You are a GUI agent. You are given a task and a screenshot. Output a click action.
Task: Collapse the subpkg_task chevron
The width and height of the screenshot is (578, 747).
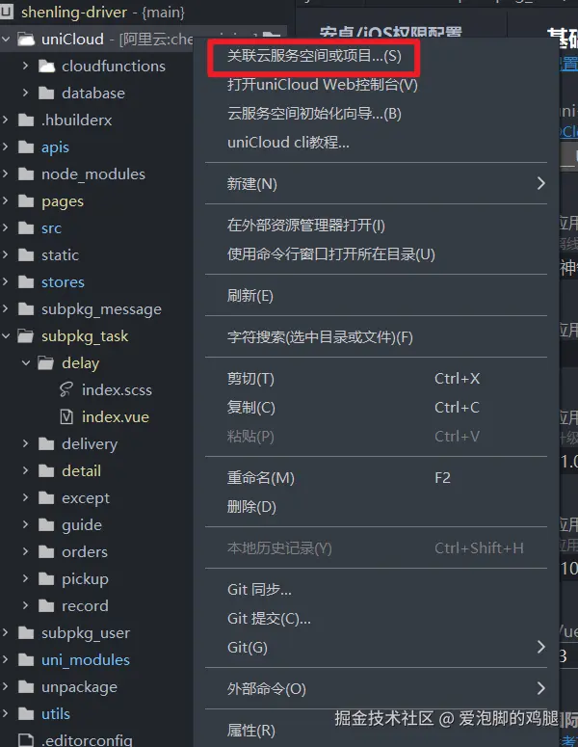6,335
